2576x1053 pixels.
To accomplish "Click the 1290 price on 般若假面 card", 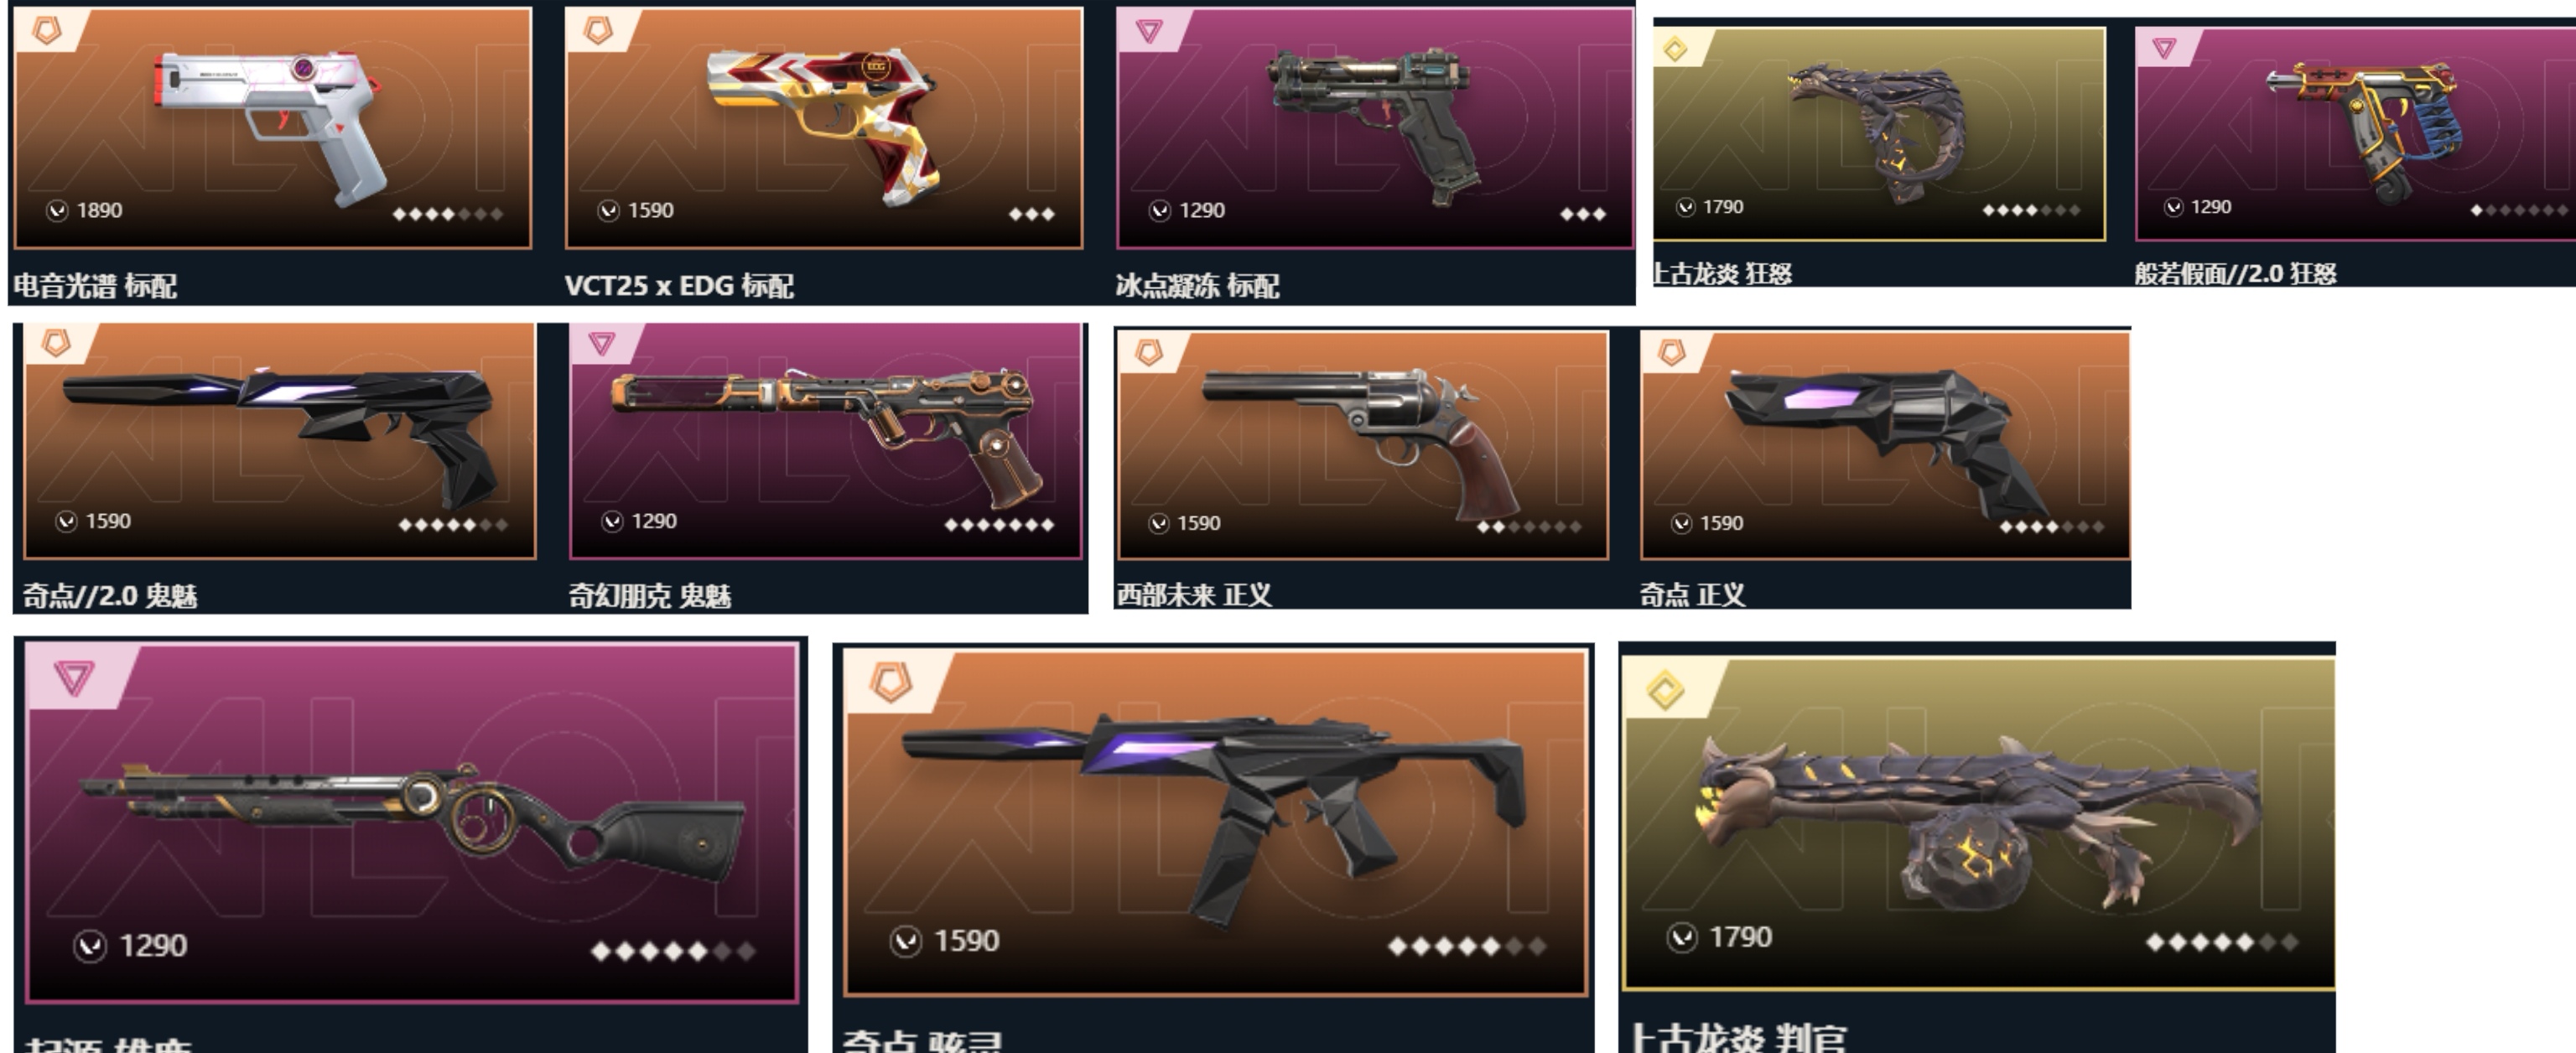I will click(2211, 207).
